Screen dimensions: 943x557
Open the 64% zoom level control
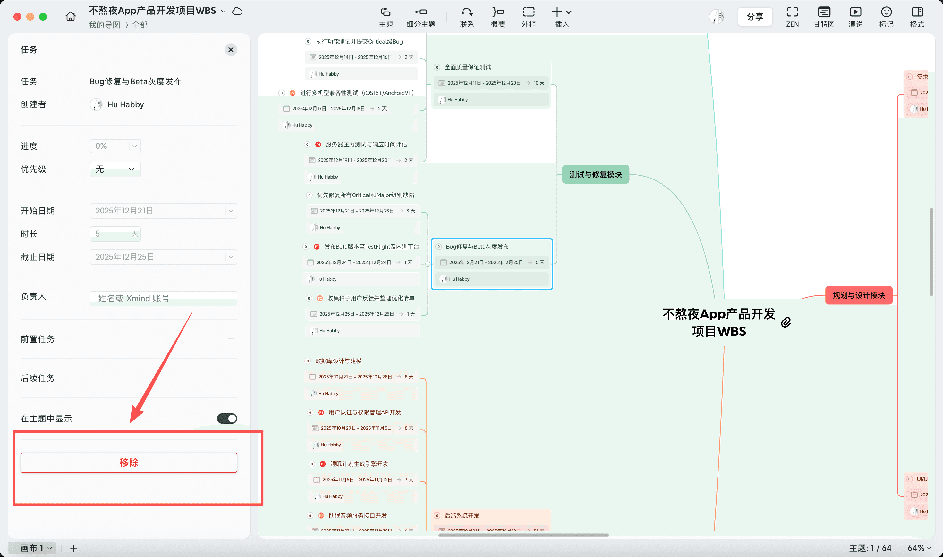click(919, 548)
